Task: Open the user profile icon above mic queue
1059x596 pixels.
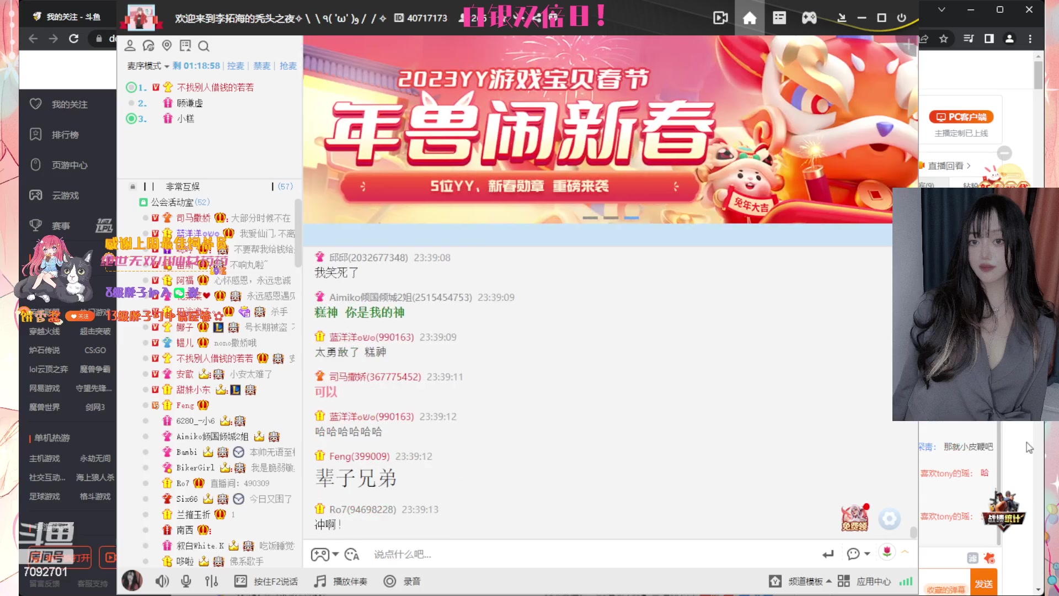Action: pyautogui.click(x=130, y=46)
